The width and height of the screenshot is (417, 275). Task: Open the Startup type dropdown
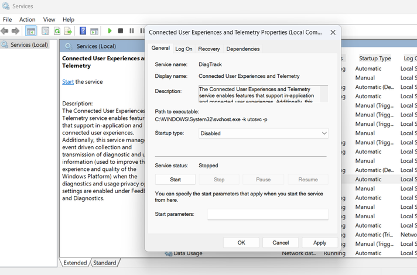[262, 133]
